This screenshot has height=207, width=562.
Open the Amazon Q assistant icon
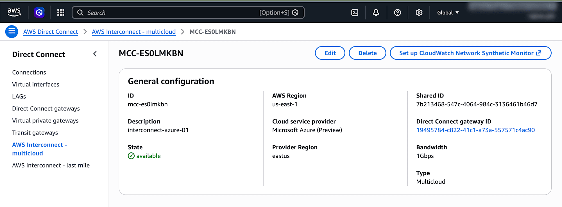click(x=39, y=13)
